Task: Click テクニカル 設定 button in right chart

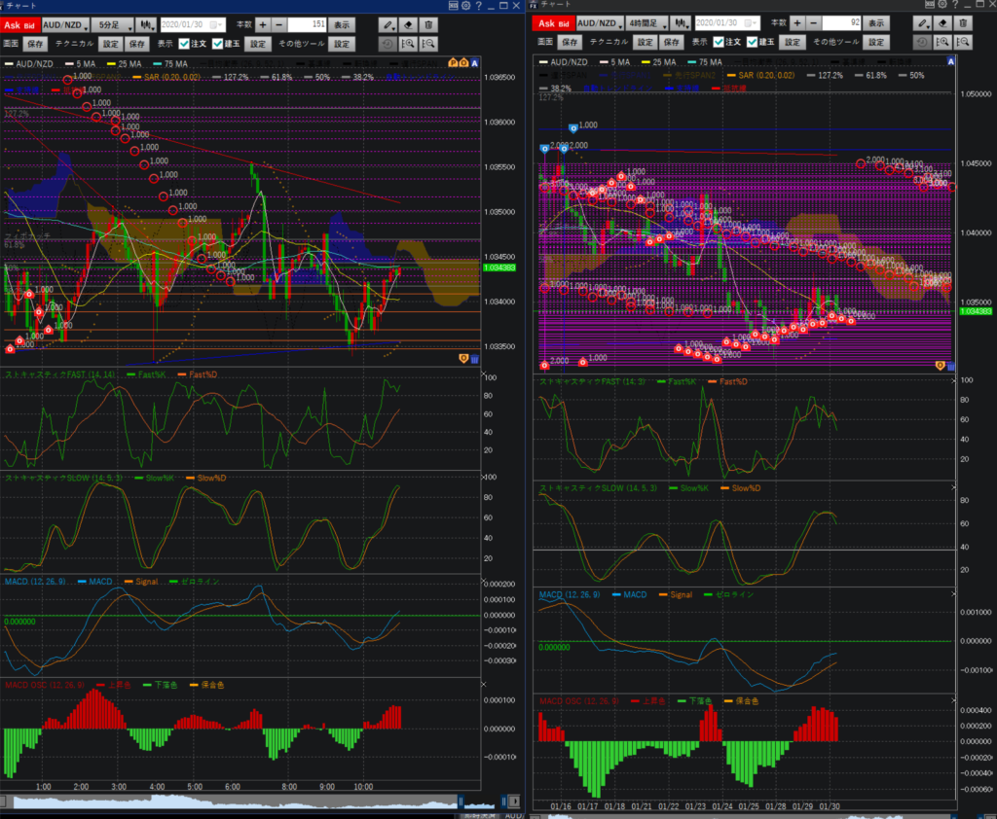Action: (646, 42)
